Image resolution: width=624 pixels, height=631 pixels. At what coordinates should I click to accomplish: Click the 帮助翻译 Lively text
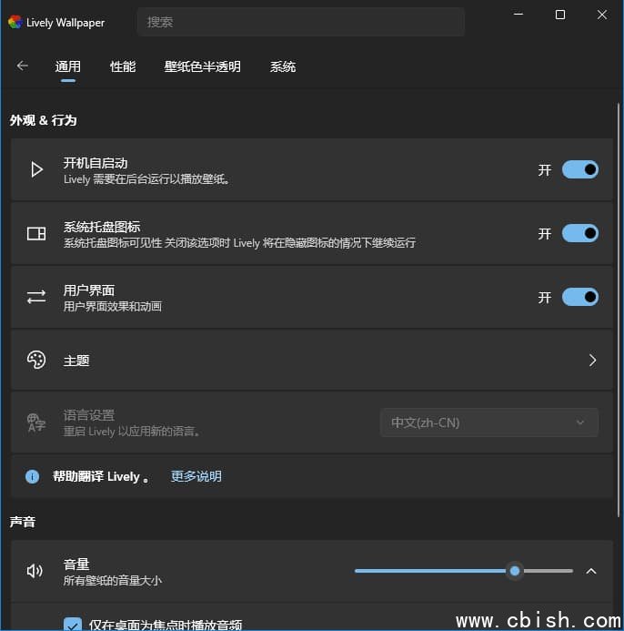[101, 476]
